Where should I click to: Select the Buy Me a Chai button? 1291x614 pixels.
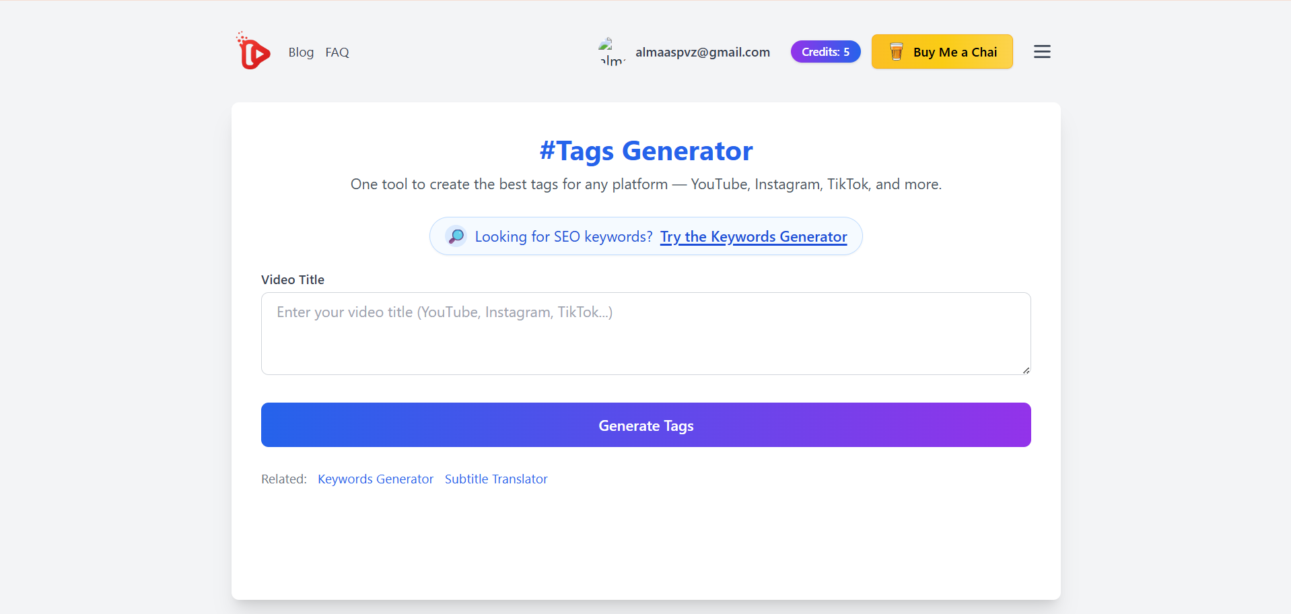pos(942,51)
